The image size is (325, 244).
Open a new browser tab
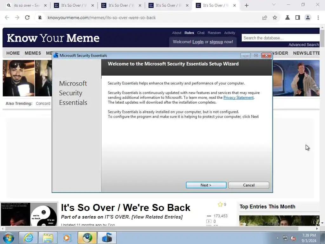click(x=246, y=5)
